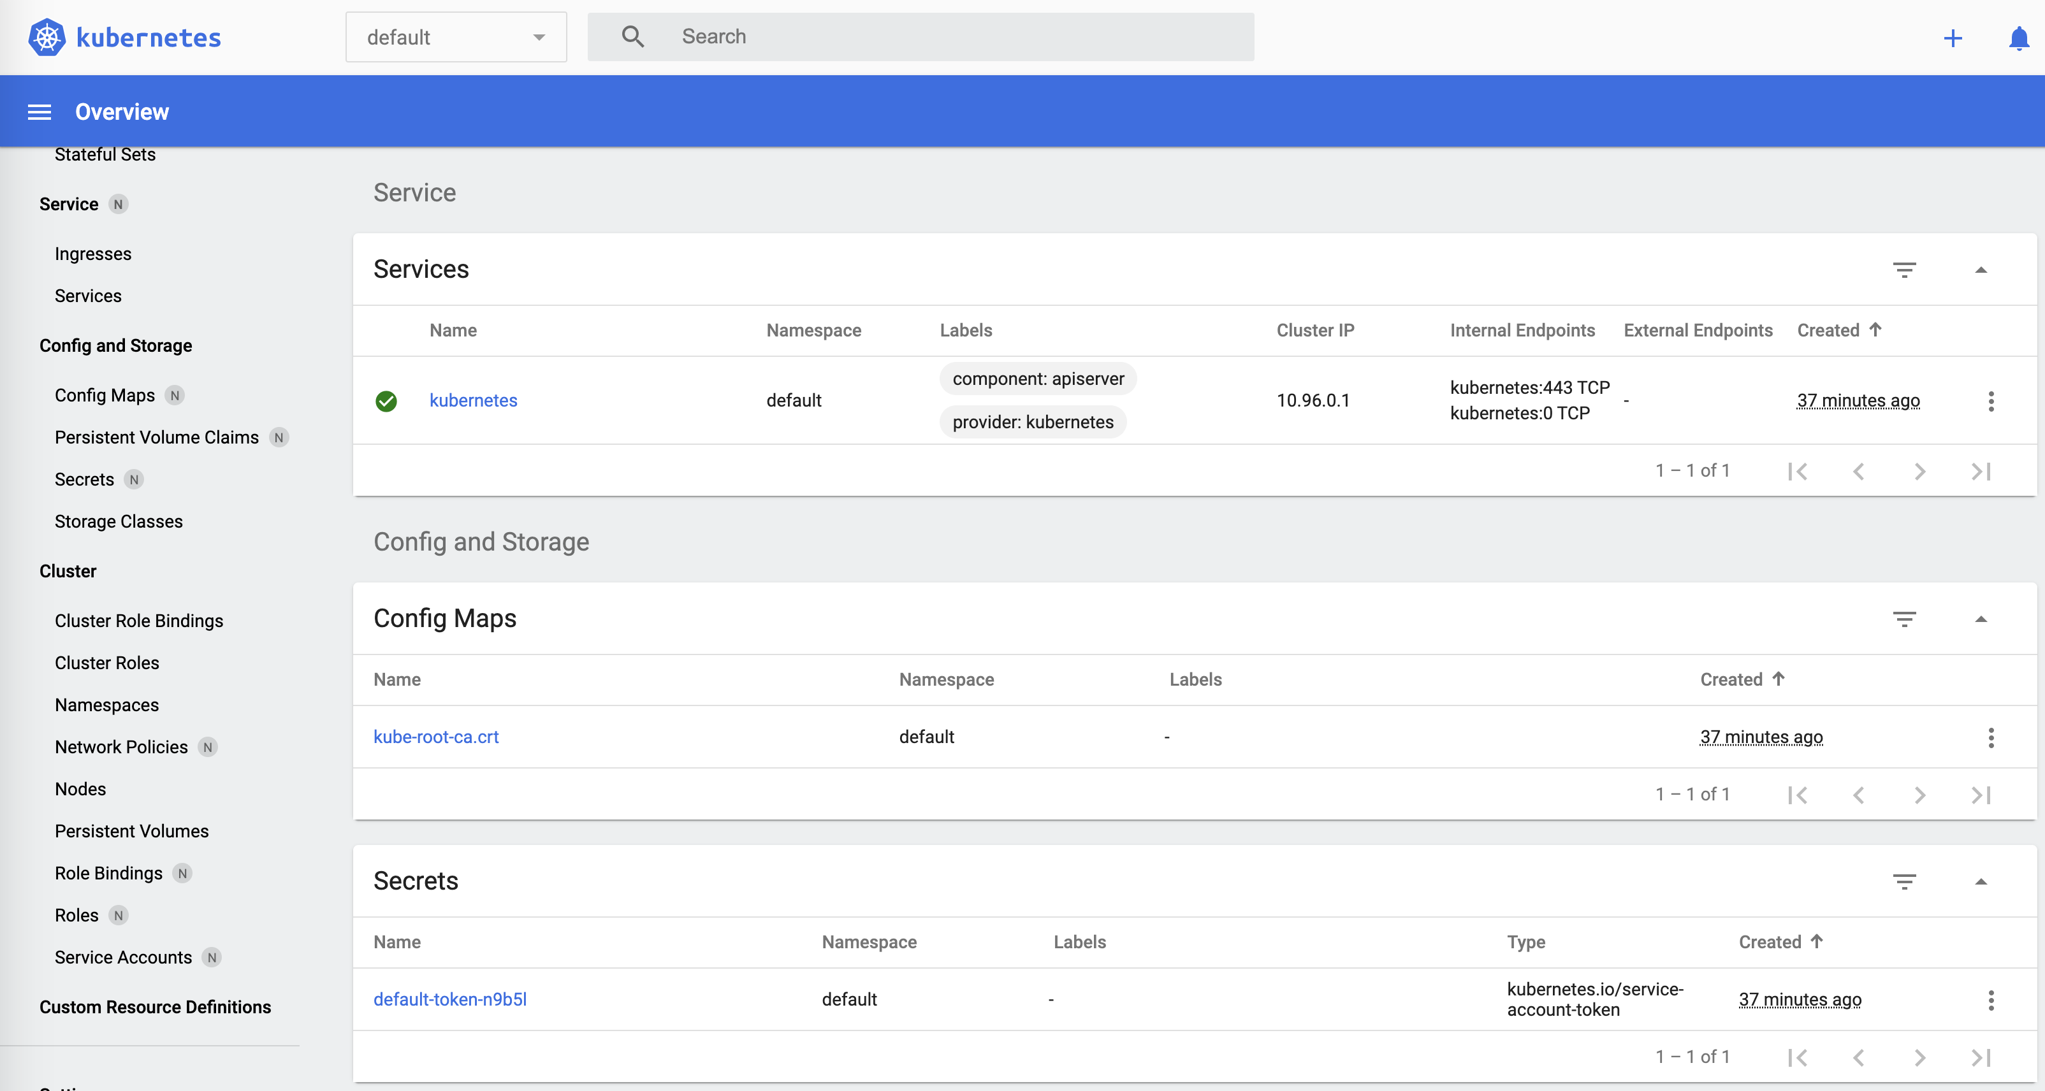Viewport: 2045px width, 1091px height.
Task: Click 37 minutes ago in kubernetes service row
Action: click(x=1858, y=401)
